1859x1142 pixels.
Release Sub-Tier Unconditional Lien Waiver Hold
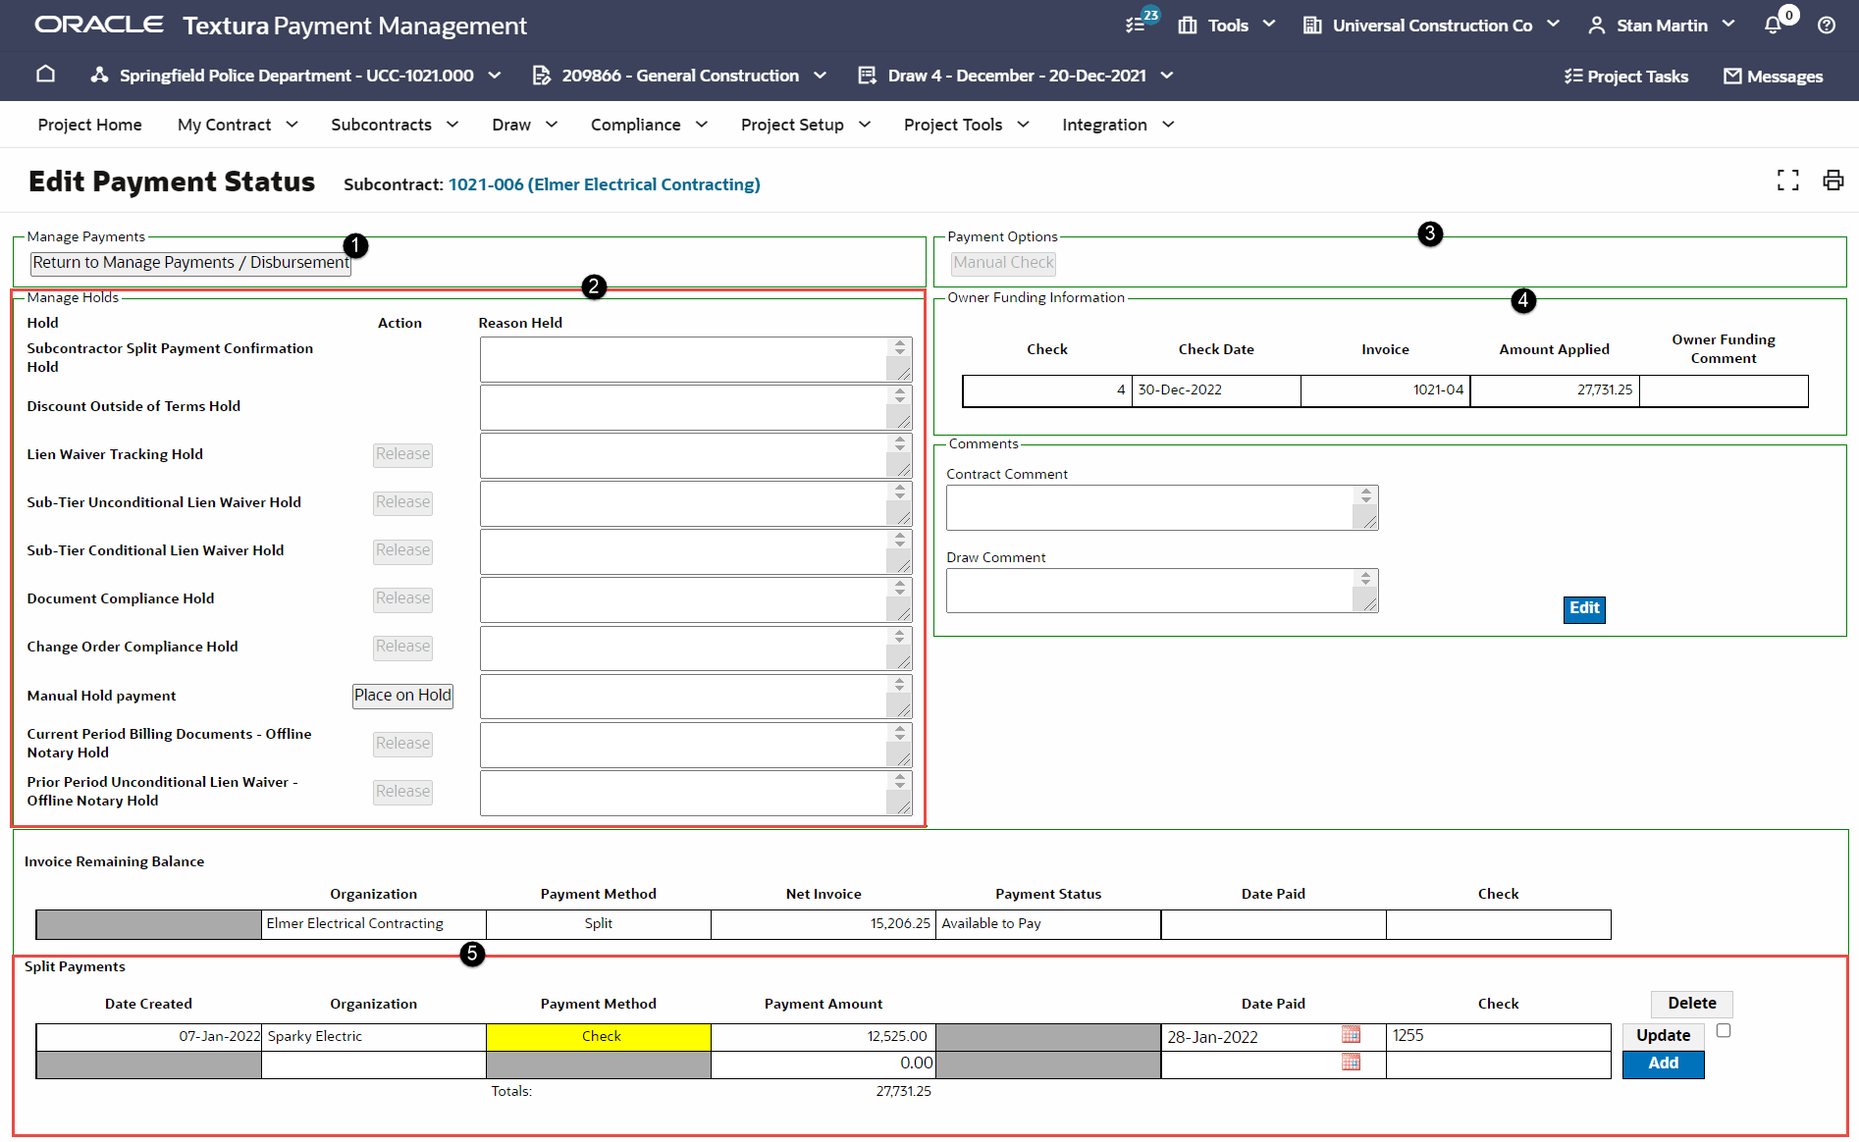click(402, 502)
